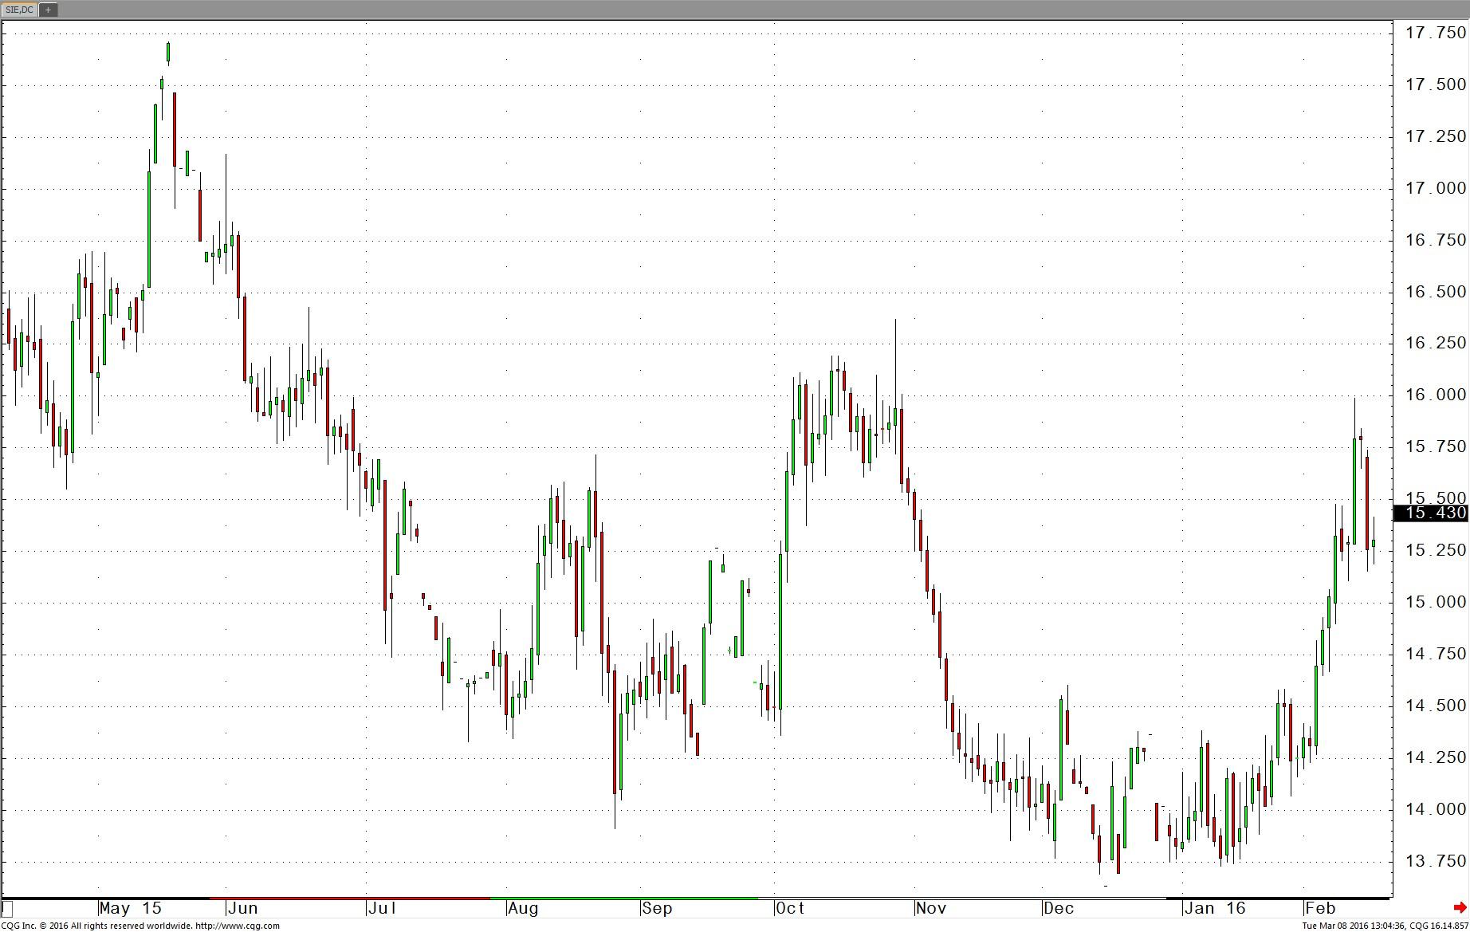The image size is (1470, 932).
Task: Click the red scroll-right arrow at bottom
Action: pyautogui.click(x=1460, y=907)
